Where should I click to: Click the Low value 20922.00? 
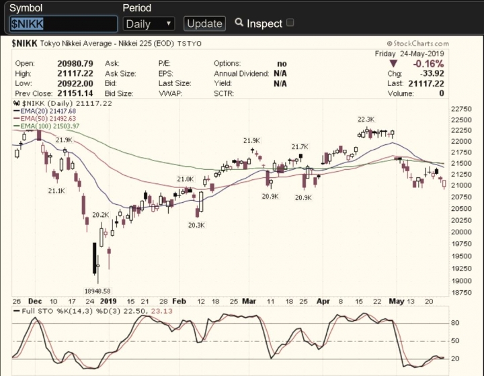[75, 83]
